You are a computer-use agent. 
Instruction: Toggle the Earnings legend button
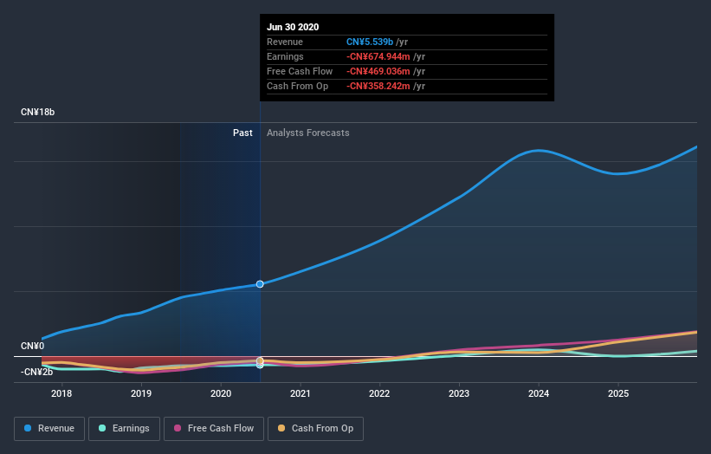pos(124,429)
